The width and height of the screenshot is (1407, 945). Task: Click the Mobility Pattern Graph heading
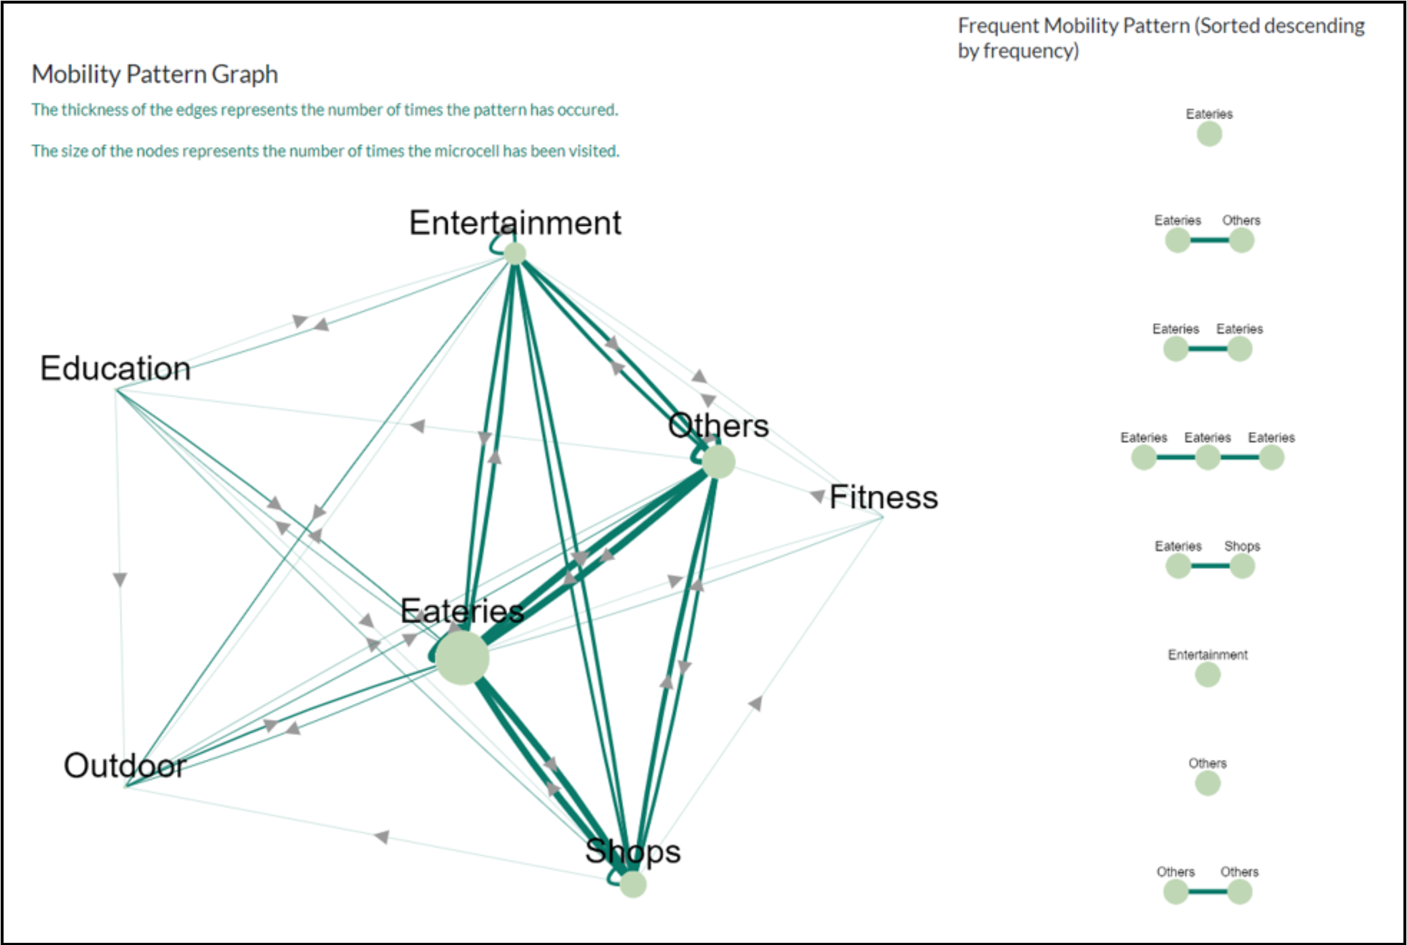(x=155, y=74)
